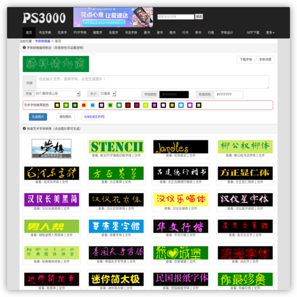Click the 下载字体 button

(x=246, y=60)
